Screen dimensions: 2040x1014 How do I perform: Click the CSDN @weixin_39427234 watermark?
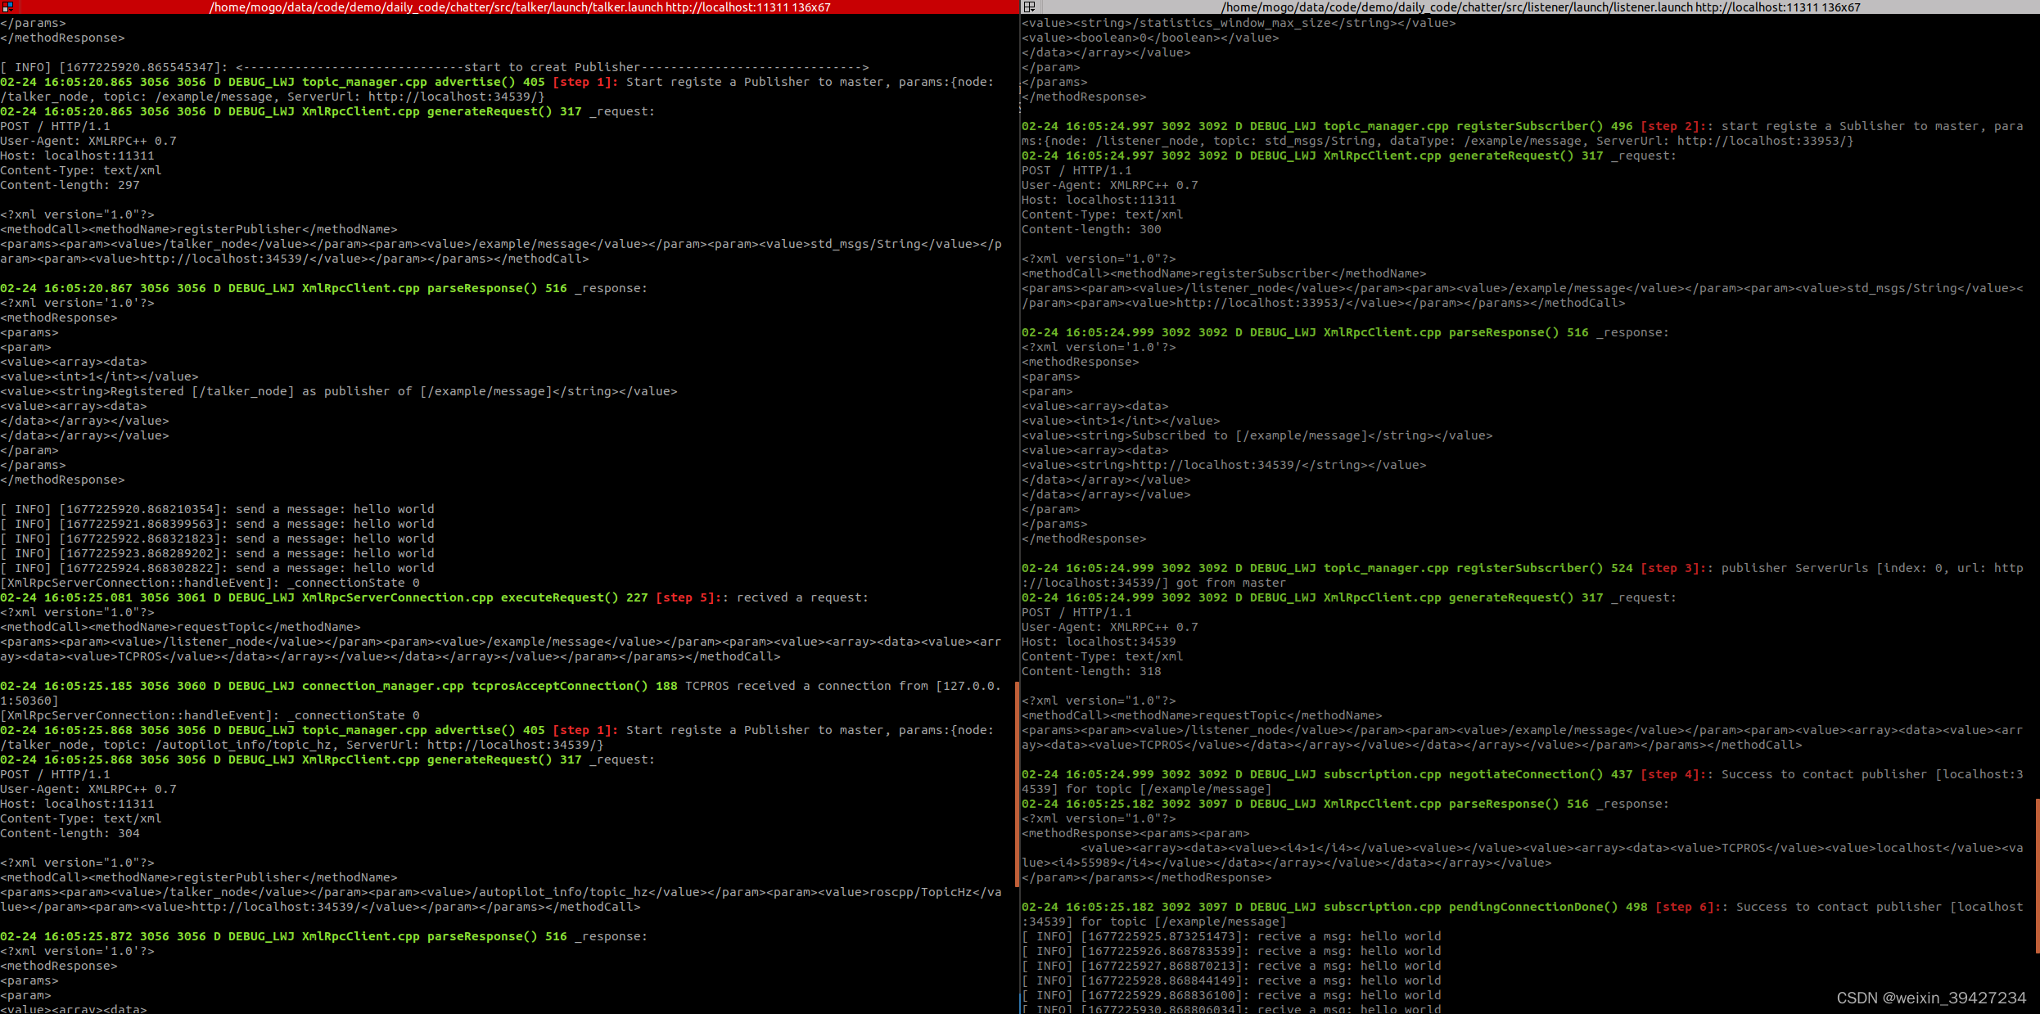click(1930, 998)
